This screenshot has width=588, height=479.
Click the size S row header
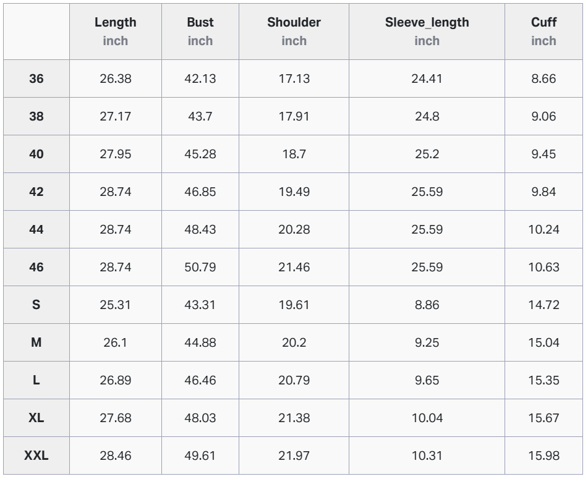(36, 305)
